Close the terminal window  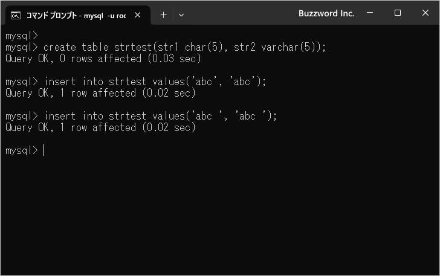425,13
